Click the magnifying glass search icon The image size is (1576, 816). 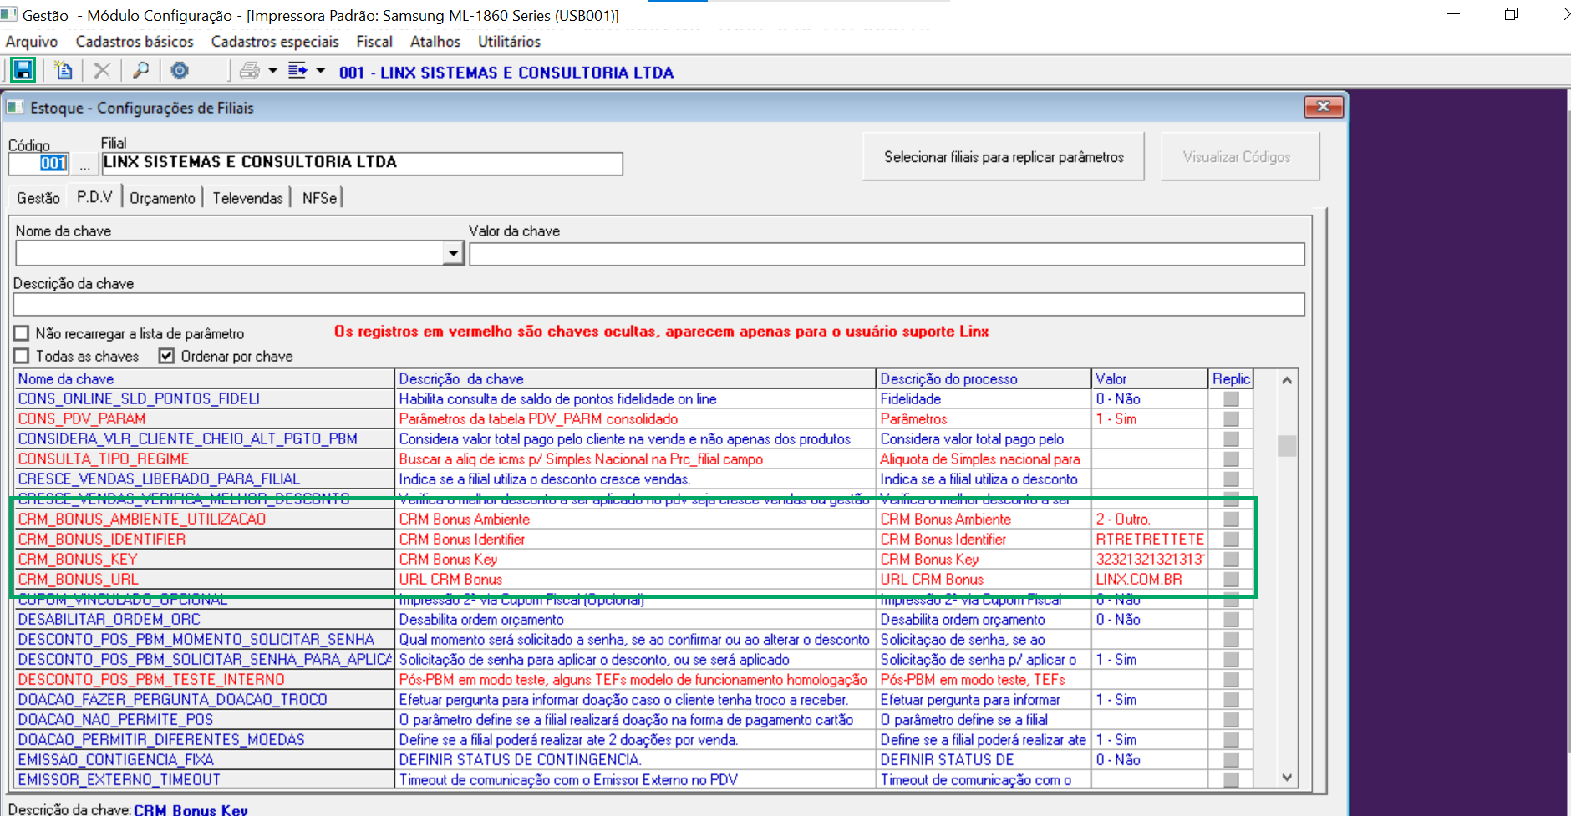(141, 71)
